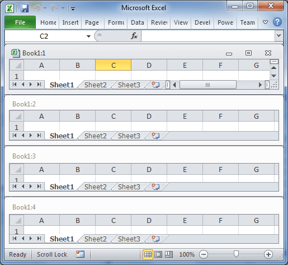Open the Redo history dropdown arrow

point(63,8)
